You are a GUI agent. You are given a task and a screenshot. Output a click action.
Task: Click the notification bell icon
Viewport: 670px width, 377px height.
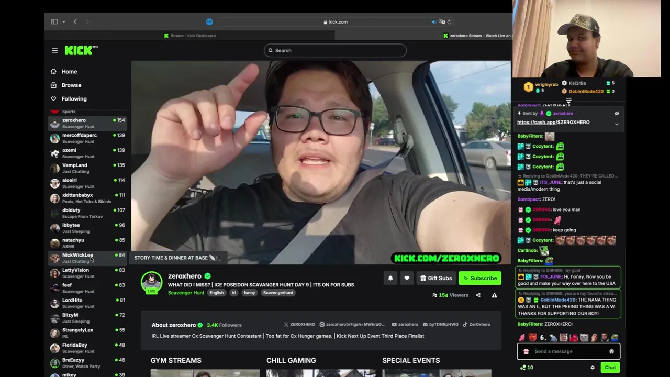tap(390, 278)
